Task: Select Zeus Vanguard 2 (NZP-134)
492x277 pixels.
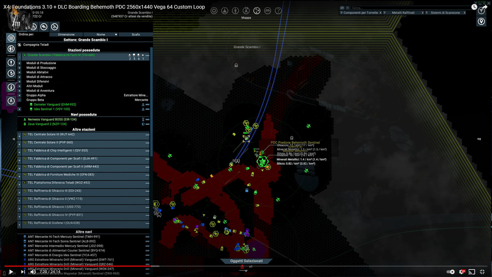Action: pos(47,124)
